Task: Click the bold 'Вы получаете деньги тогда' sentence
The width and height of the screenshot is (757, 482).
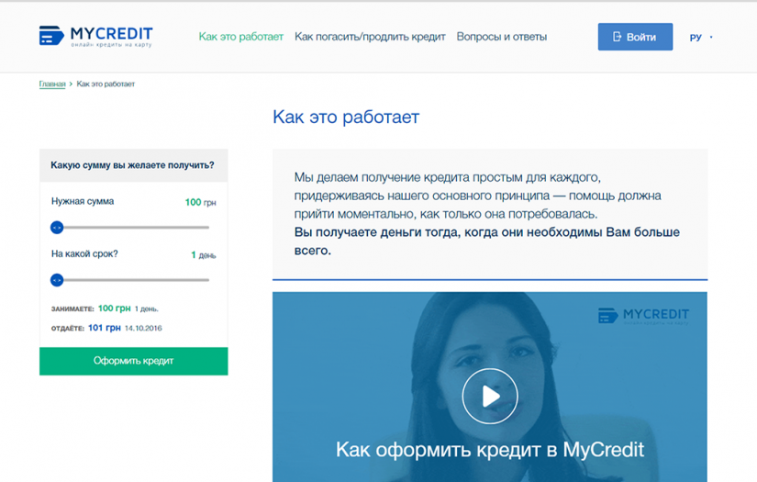Action: pyautogui.click(x=487, y=241)
